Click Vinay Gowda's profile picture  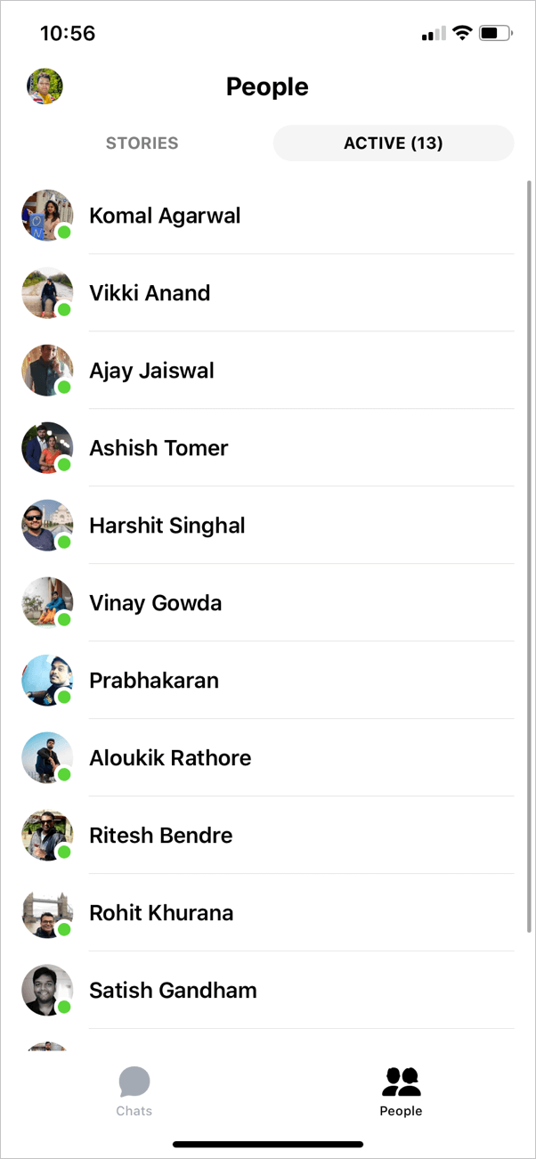tap(46, 602)
